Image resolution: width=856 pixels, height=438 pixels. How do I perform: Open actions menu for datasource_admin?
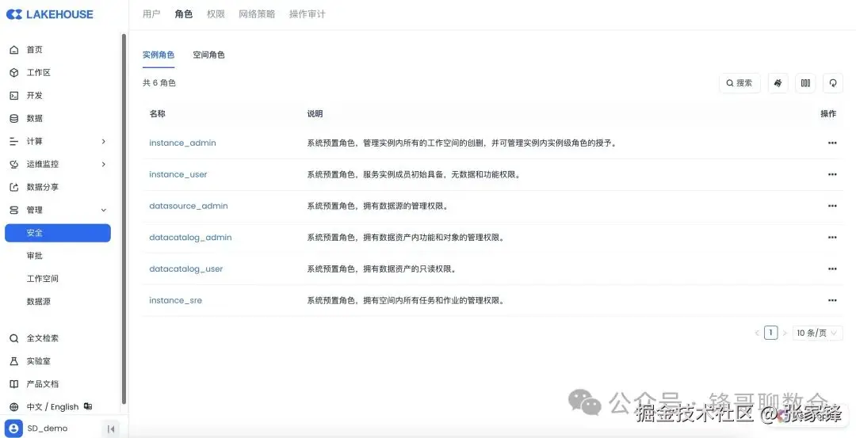pos(832,206)
